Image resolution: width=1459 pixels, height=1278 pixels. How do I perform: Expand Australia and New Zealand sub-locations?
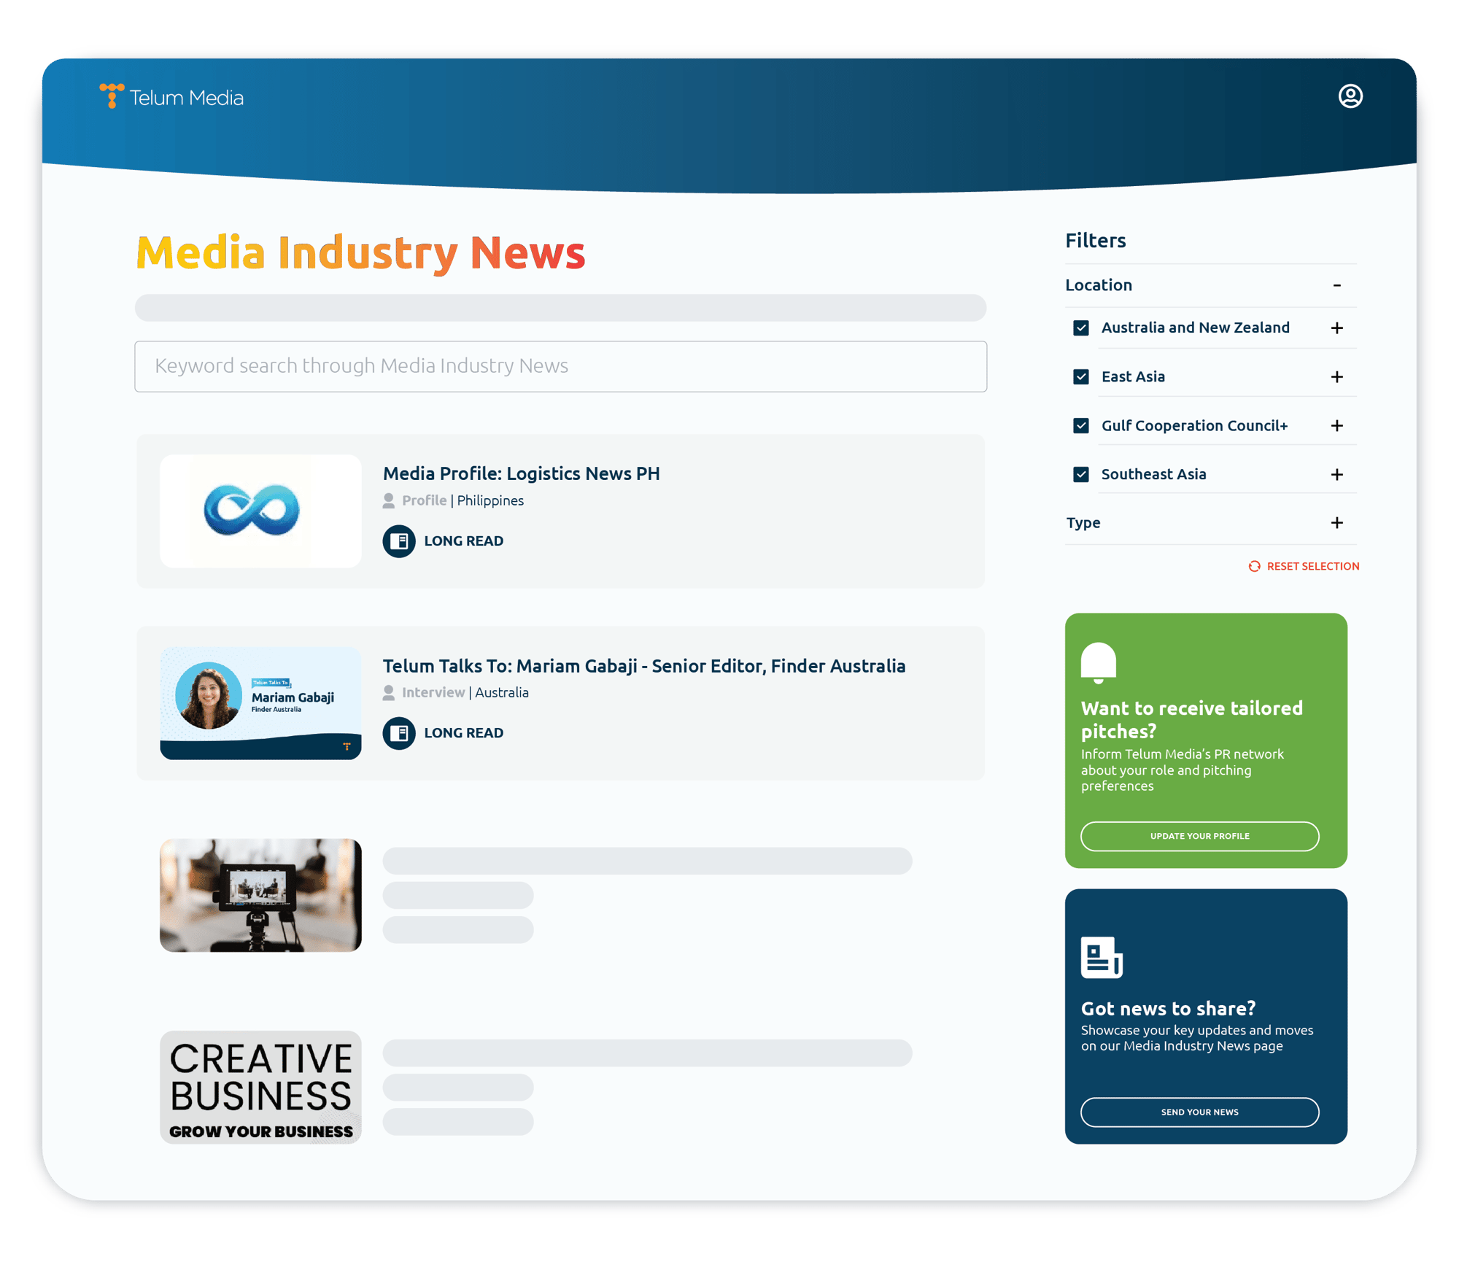click(1336, 328)
